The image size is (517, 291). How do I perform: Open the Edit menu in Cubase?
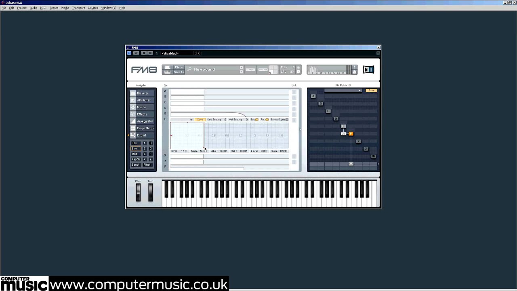point(12,8)
